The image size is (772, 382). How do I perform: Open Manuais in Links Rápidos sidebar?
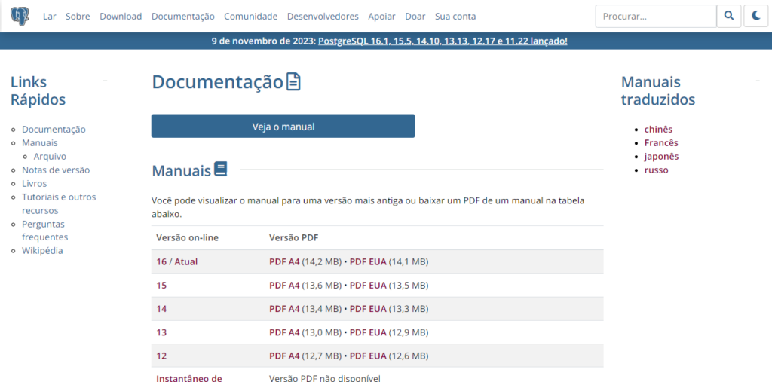pyautogui.click(x=40, y=142)
